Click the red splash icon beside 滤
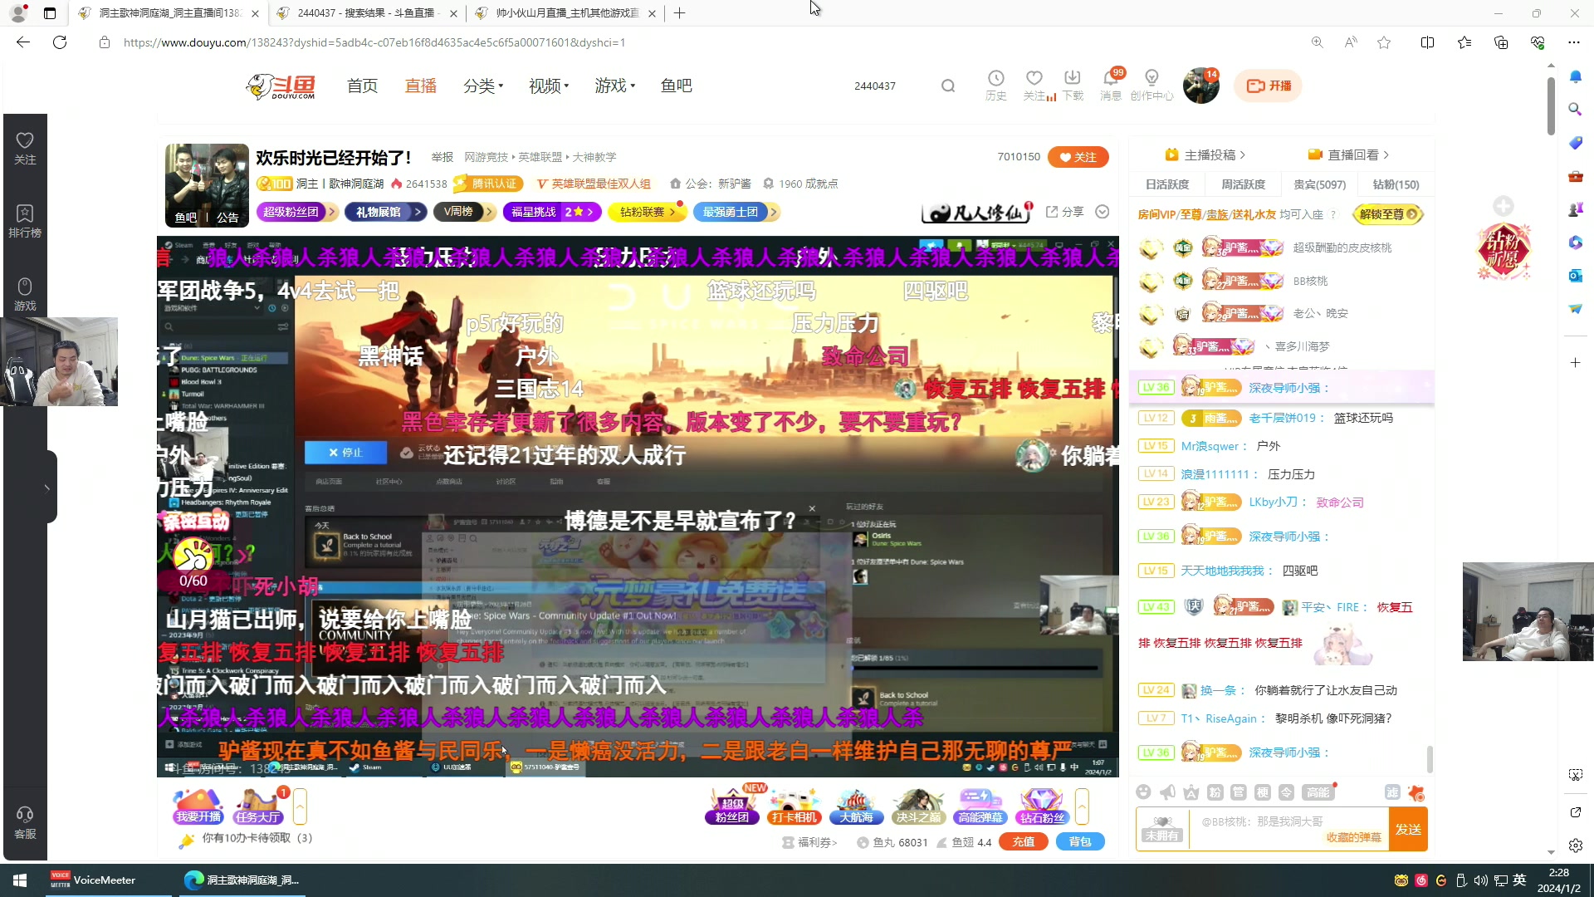The image size is (1594, 897). (1417, 792)
